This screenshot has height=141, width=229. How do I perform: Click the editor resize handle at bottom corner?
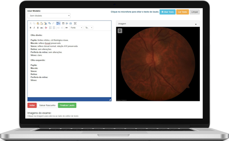pos(110,100)
